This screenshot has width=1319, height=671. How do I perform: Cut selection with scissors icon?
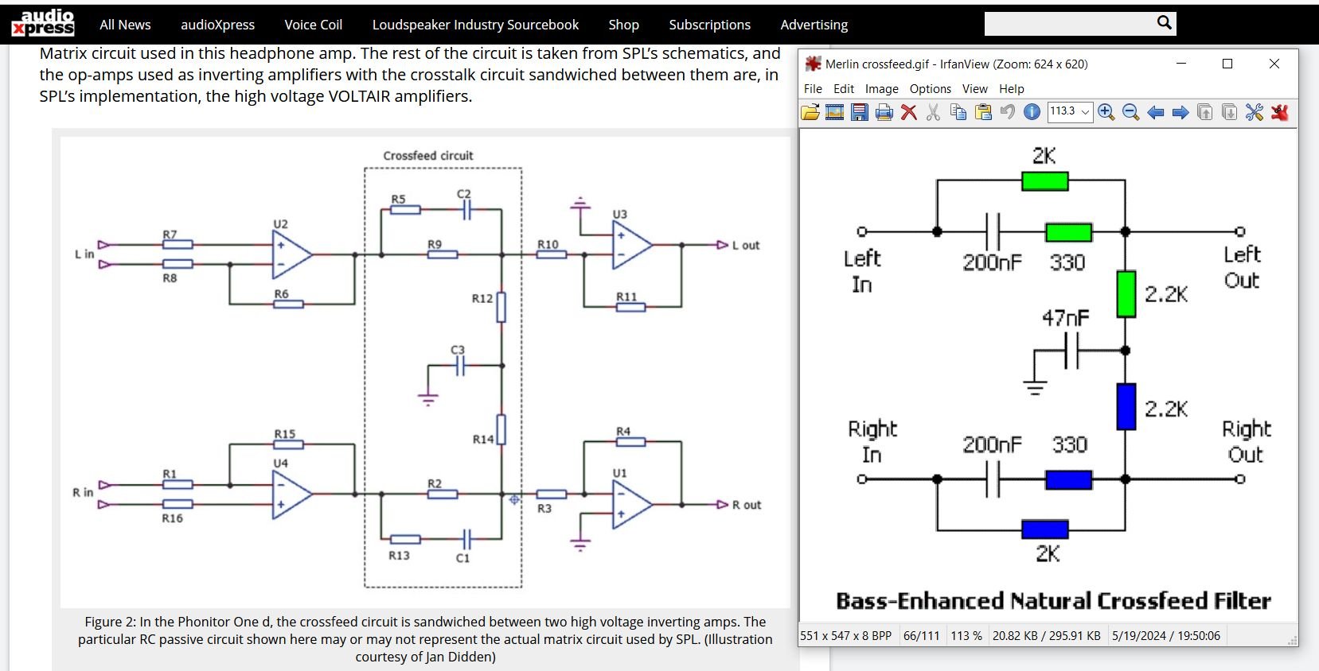(933, 112)
